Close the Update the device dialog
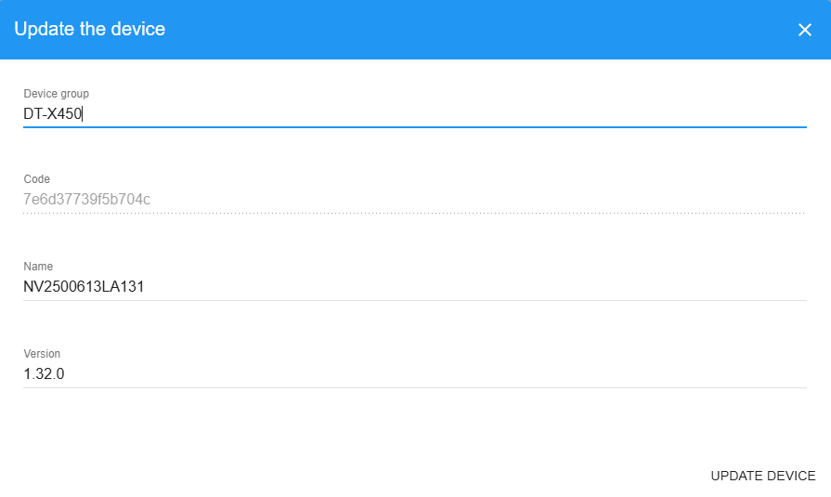The image size is (831, 497). point(804,30)
